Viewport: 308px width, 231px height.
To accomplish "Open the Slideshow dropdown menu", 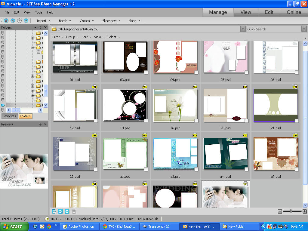I will pos(111,21).
